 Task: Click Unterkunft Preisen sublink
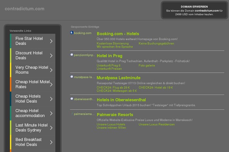pyautogui.click(x=109, y=69)
